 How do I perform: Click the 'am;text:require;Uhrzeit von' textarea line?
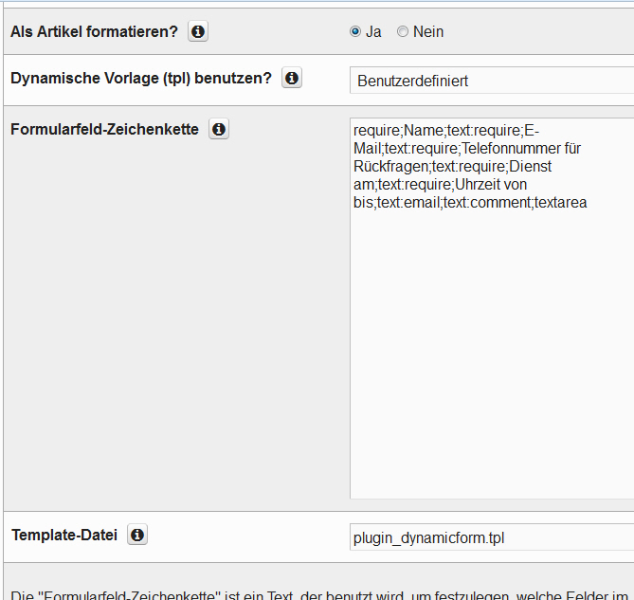tap(440, 185)
